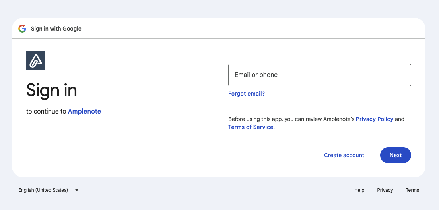Viewport: 439px width, 210px height.
Task: Focus the Email or phone field
Action: click(319, 75)
